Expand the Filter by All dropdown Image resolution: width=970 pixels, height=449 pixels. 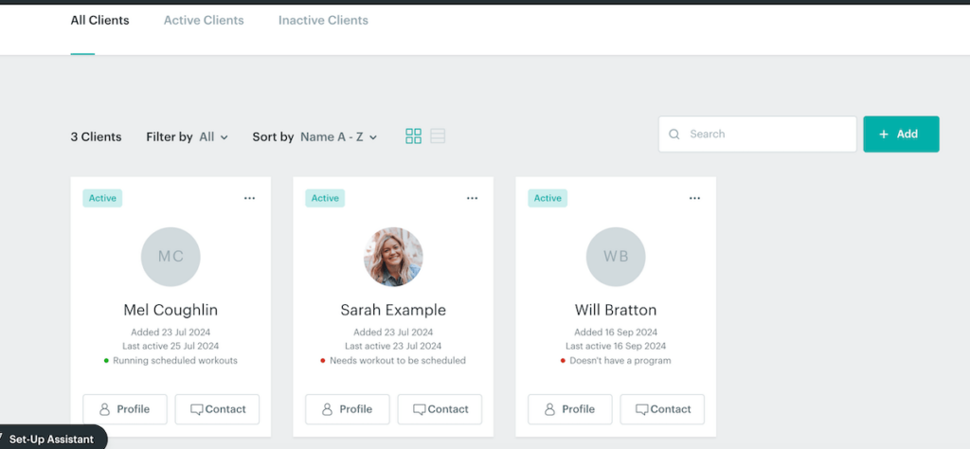213,137
